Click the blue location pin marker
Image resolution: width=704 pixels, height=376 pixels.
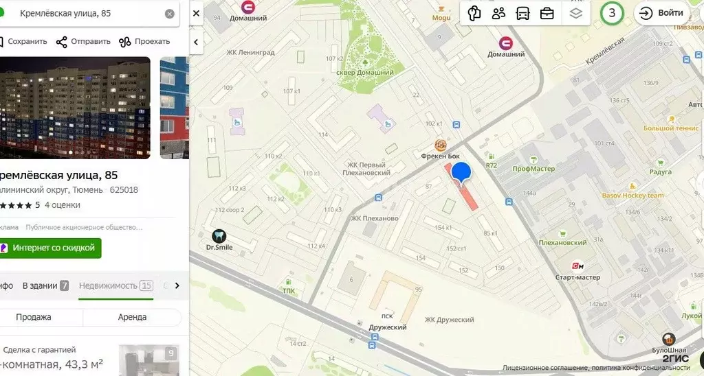pyautogui.click(x=461, y=174)
